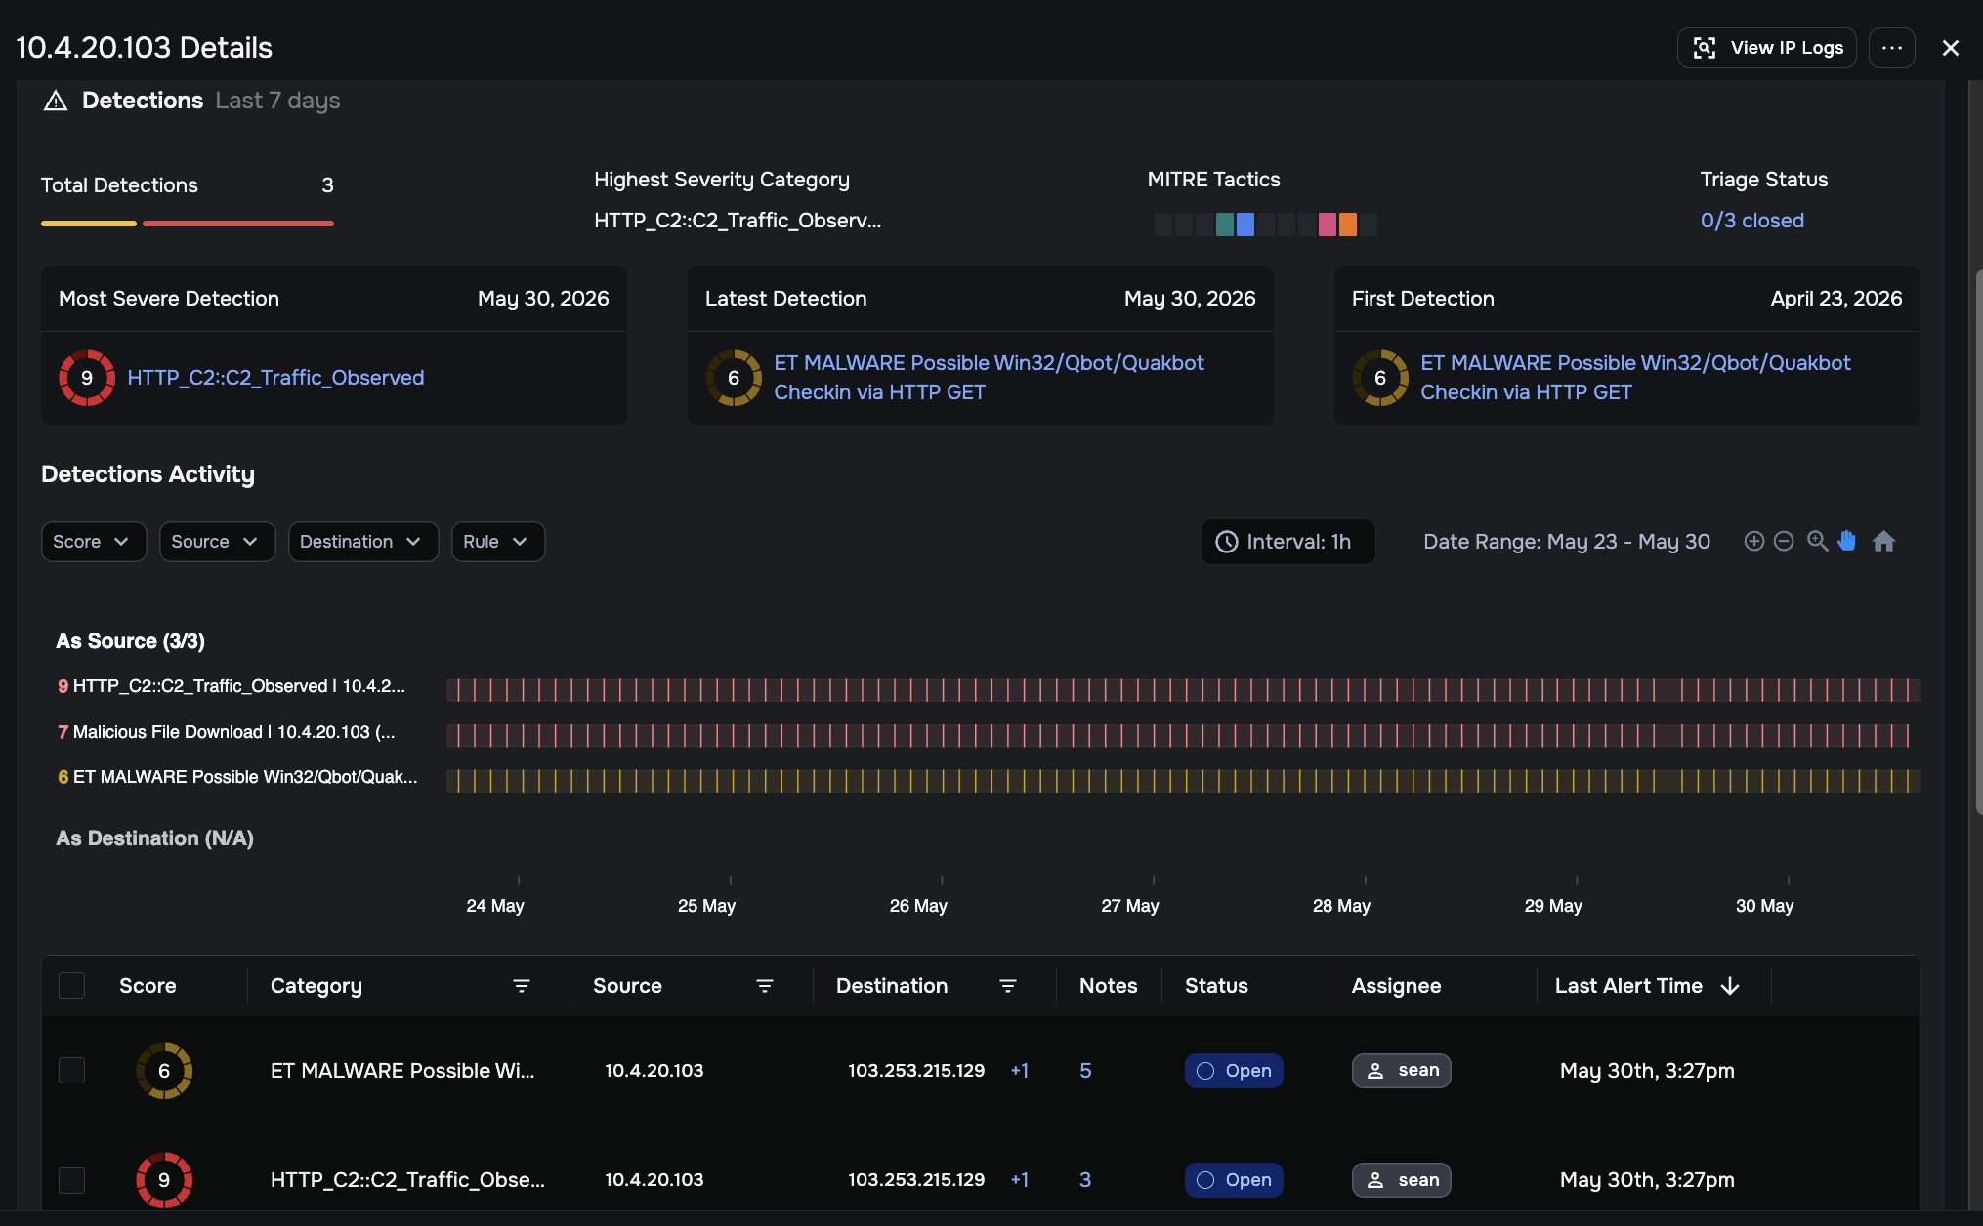
Task: Zoom in on the chart with plus icon
Action: [x=1754, y=541]
